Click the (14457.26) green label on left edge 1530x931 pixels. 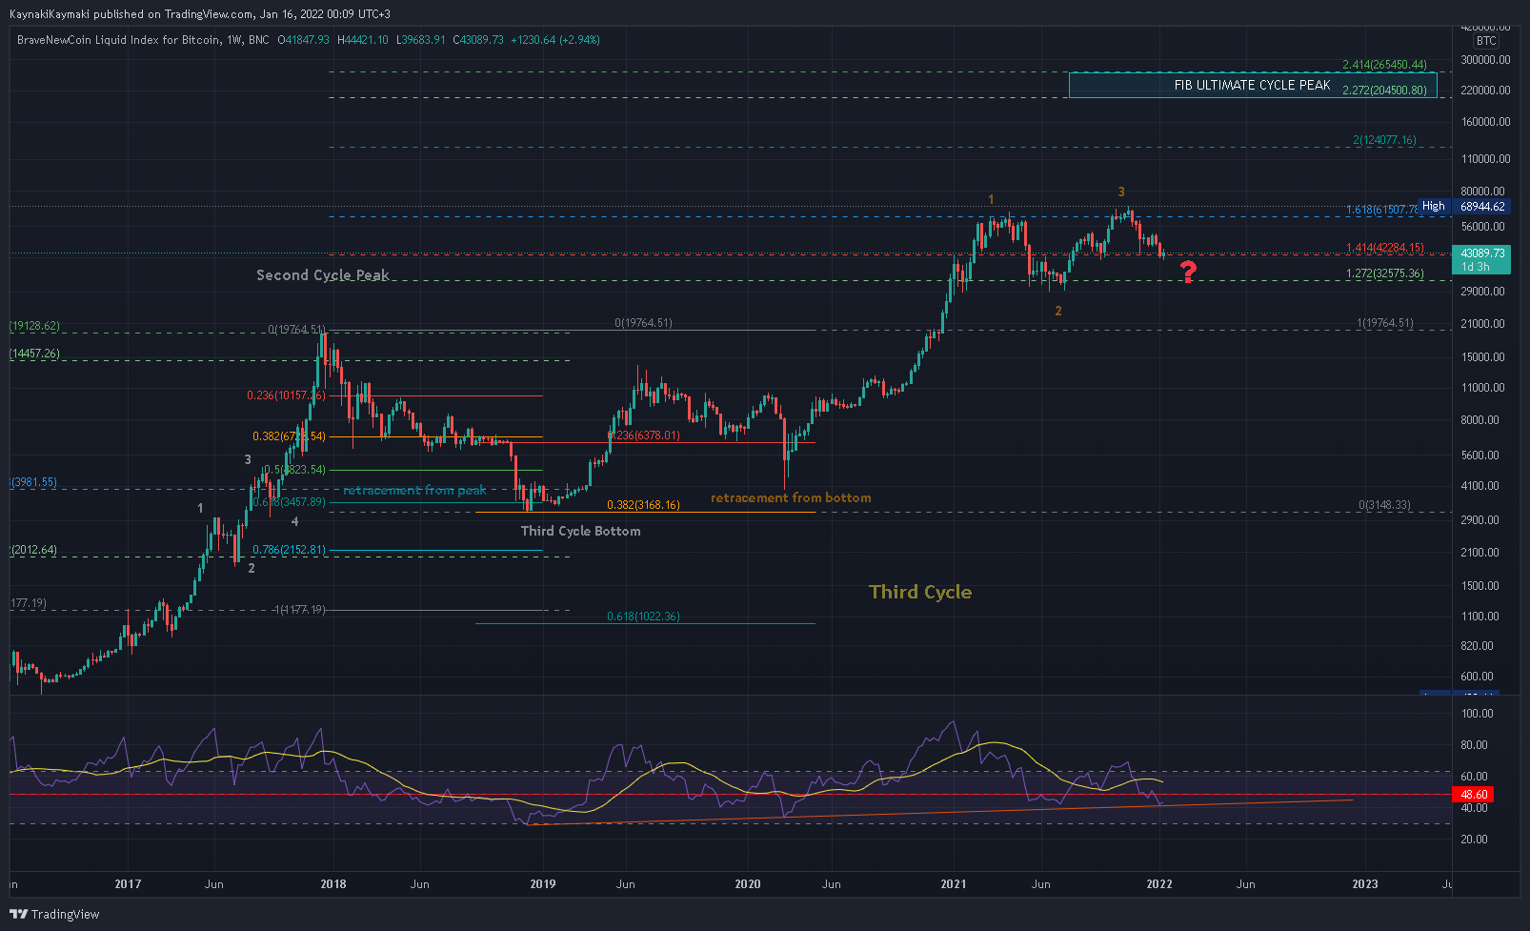pyautogui.click(x=34, y=354)
